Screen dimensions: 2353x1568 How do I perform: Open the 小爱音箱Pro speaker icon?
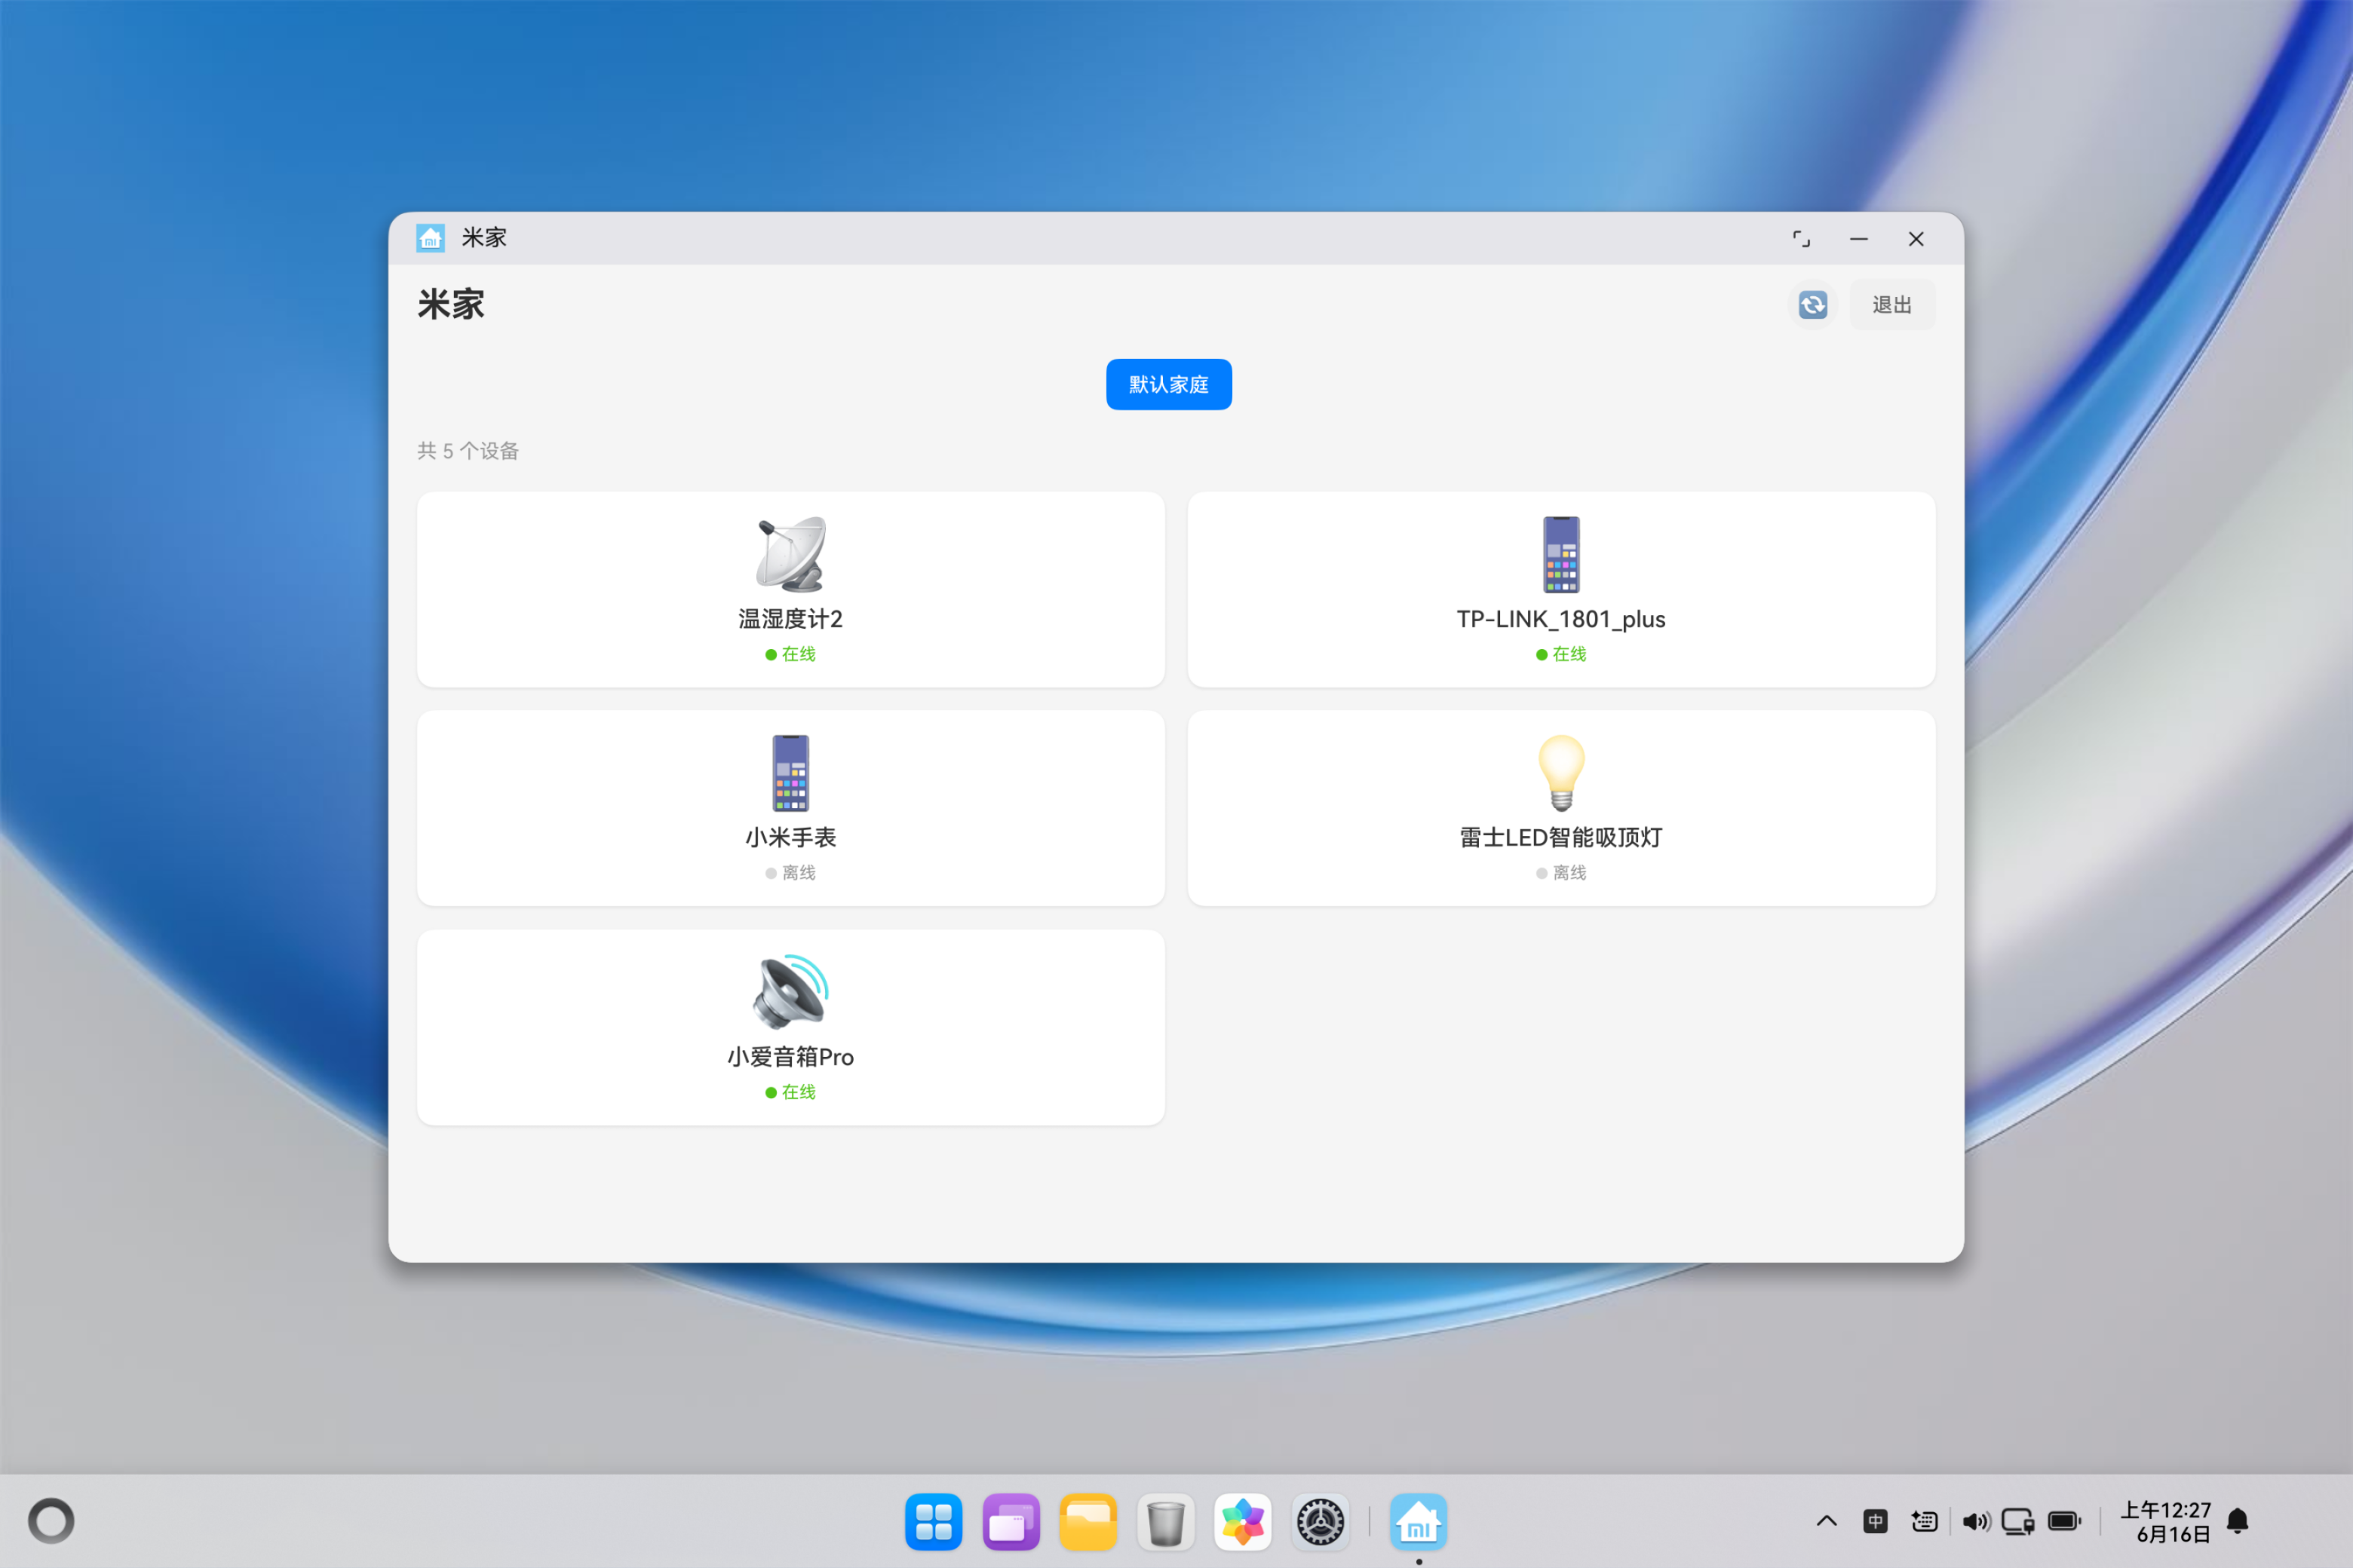[x=790, y=992]
